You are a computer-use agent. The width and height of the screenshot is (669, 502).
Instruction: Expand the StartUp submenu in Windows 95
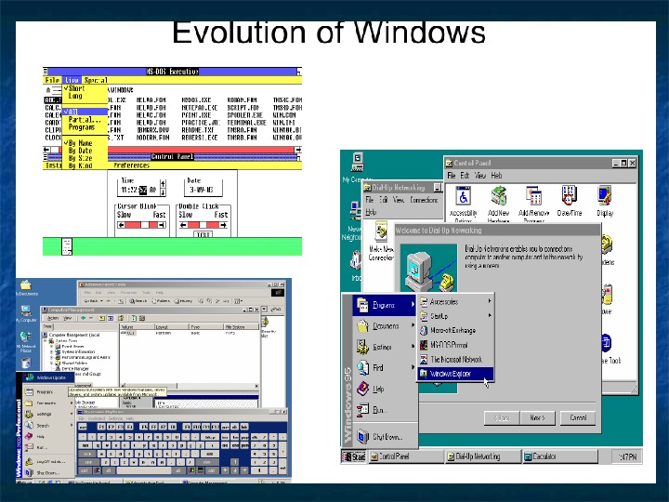[x=455, y=316]
